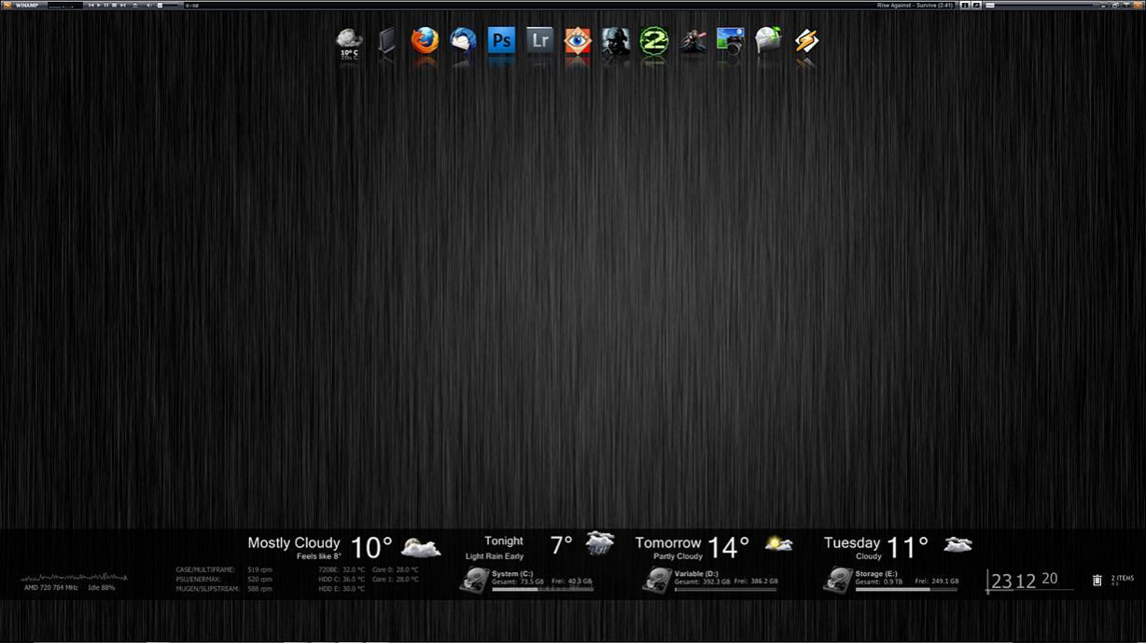Click the Tonight 7° forecast temperature
The image size is (1146, 643).
[561, 546]
